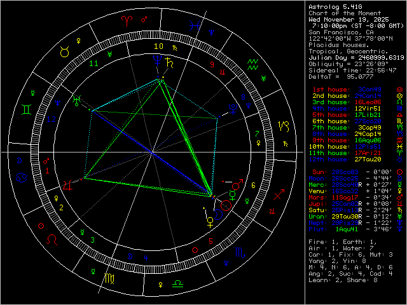Click the blue Cancer glyph on outer ring
Image resolution: width=407 pixels, height=305 pixels.
click(x=21, y=178)
